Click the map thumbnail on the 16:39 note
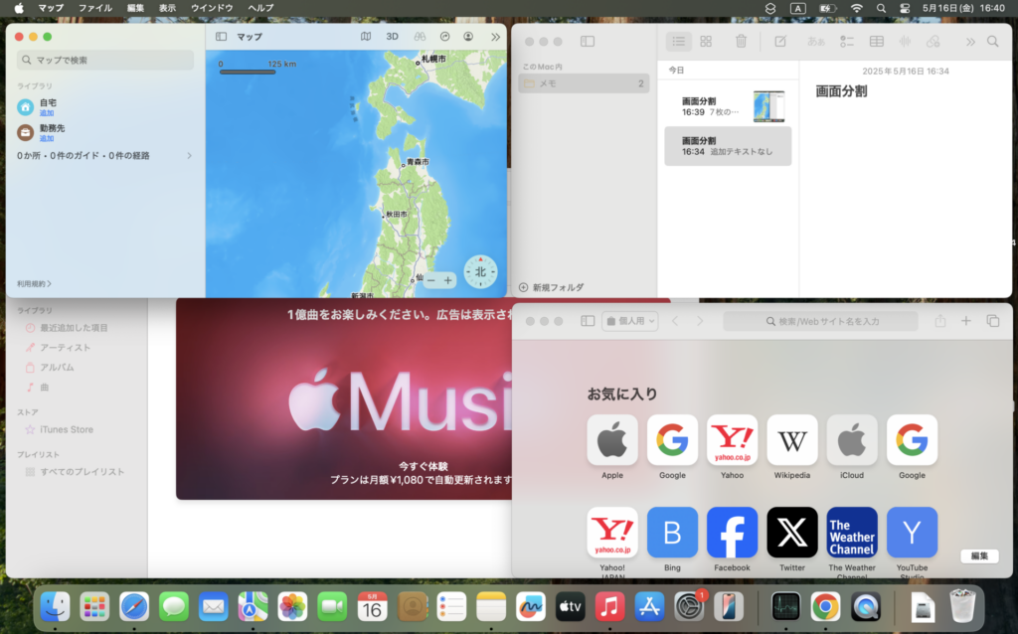The image size is (1018, 634). tap(768, 107)
